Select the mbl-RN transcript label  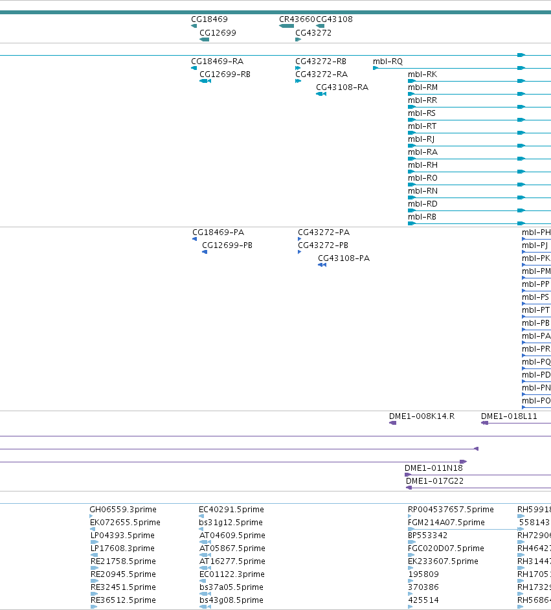click(423, 190)
